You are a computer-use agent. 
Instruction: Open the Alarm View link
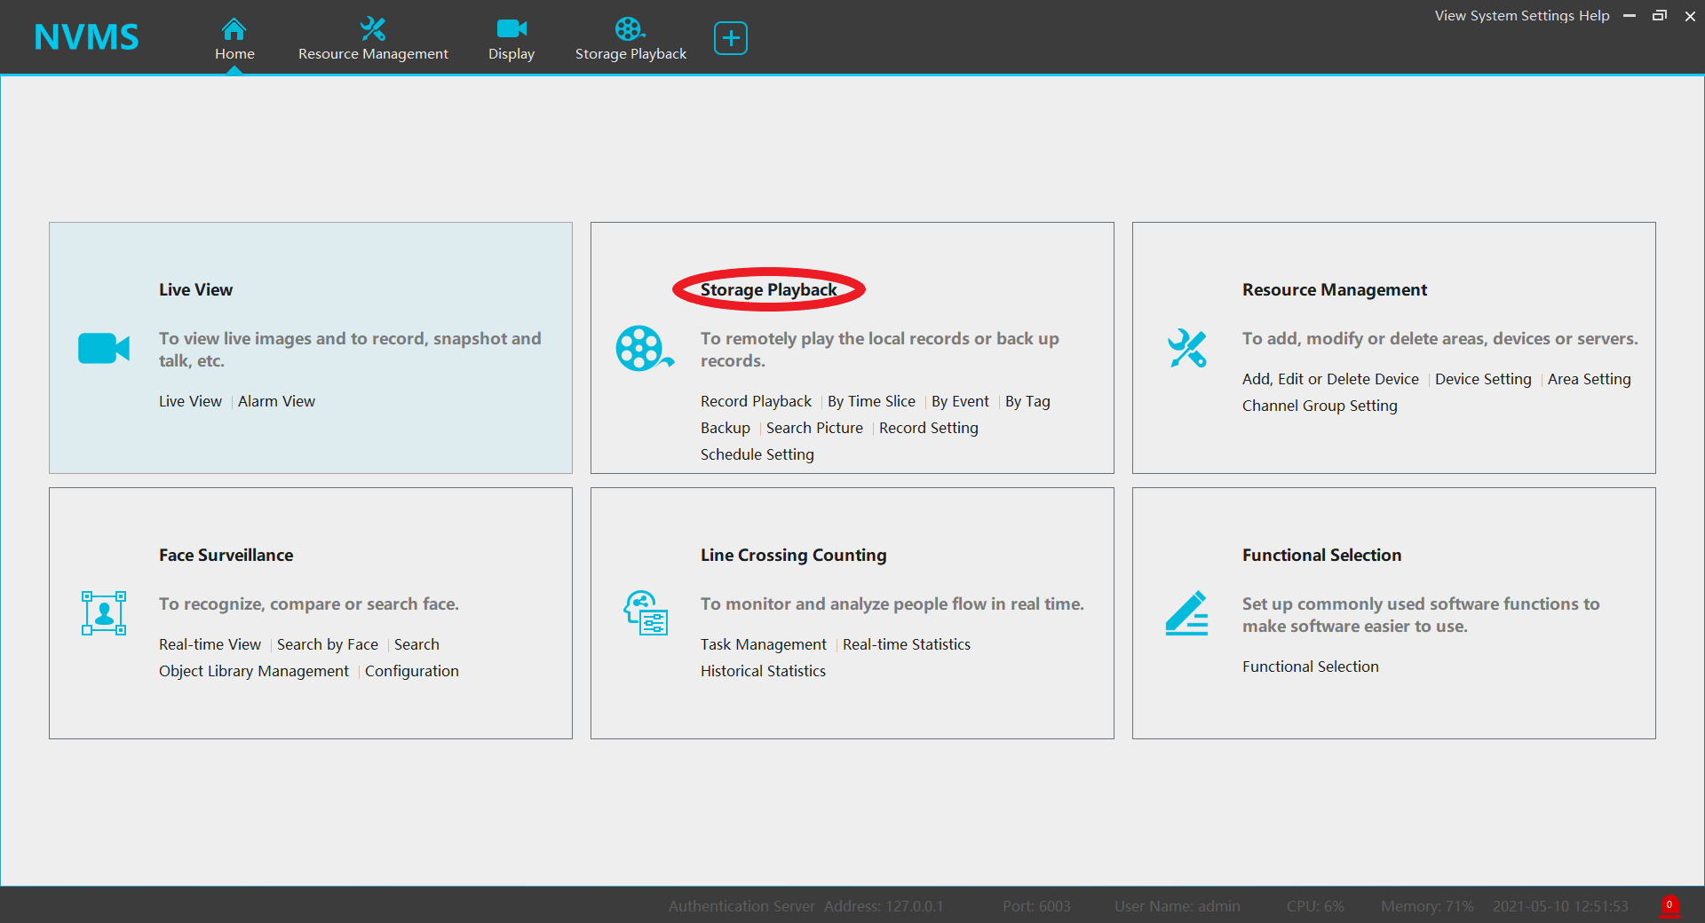(276, 401)
